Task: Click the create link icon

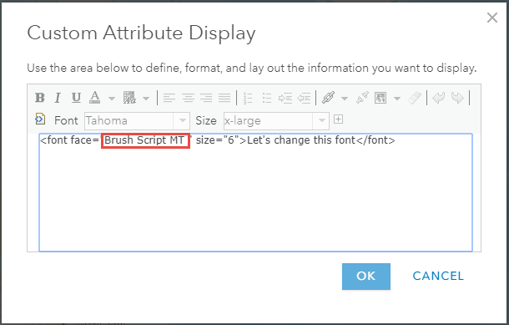Action: coord(328,98)
